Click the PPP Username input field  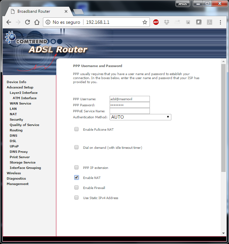point(129,99)
